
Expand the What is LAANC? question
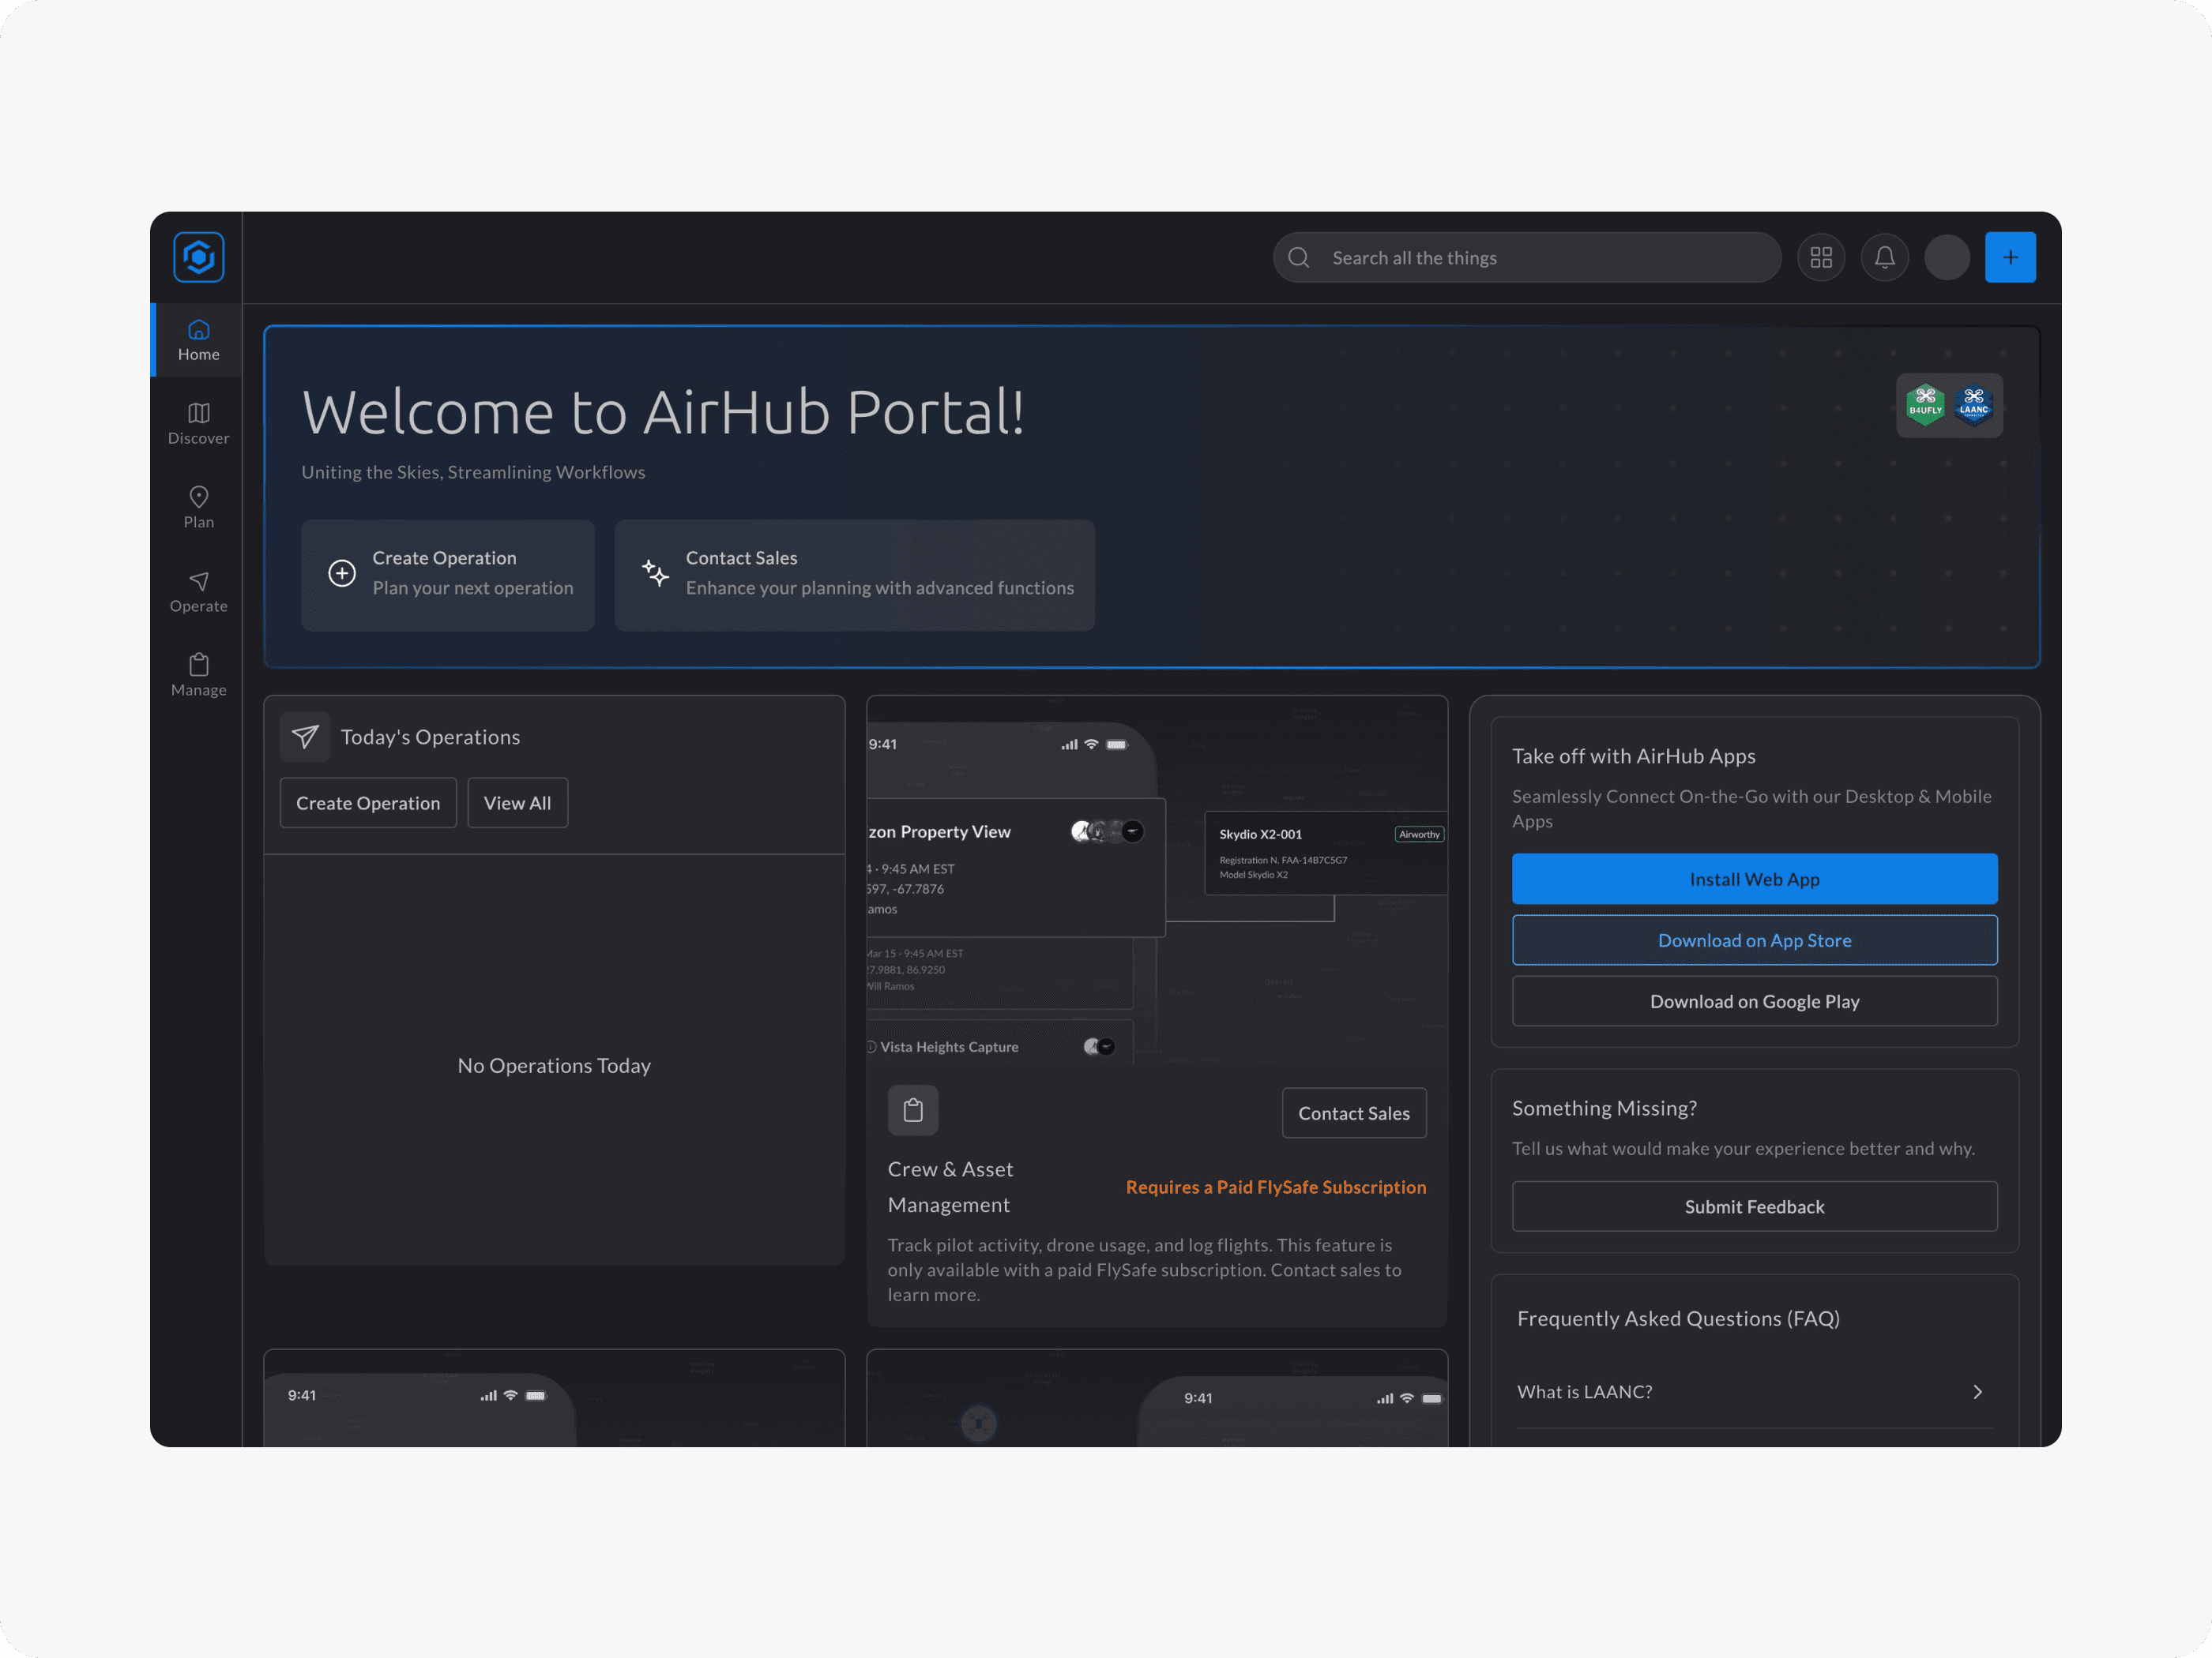point(1754,1391)
